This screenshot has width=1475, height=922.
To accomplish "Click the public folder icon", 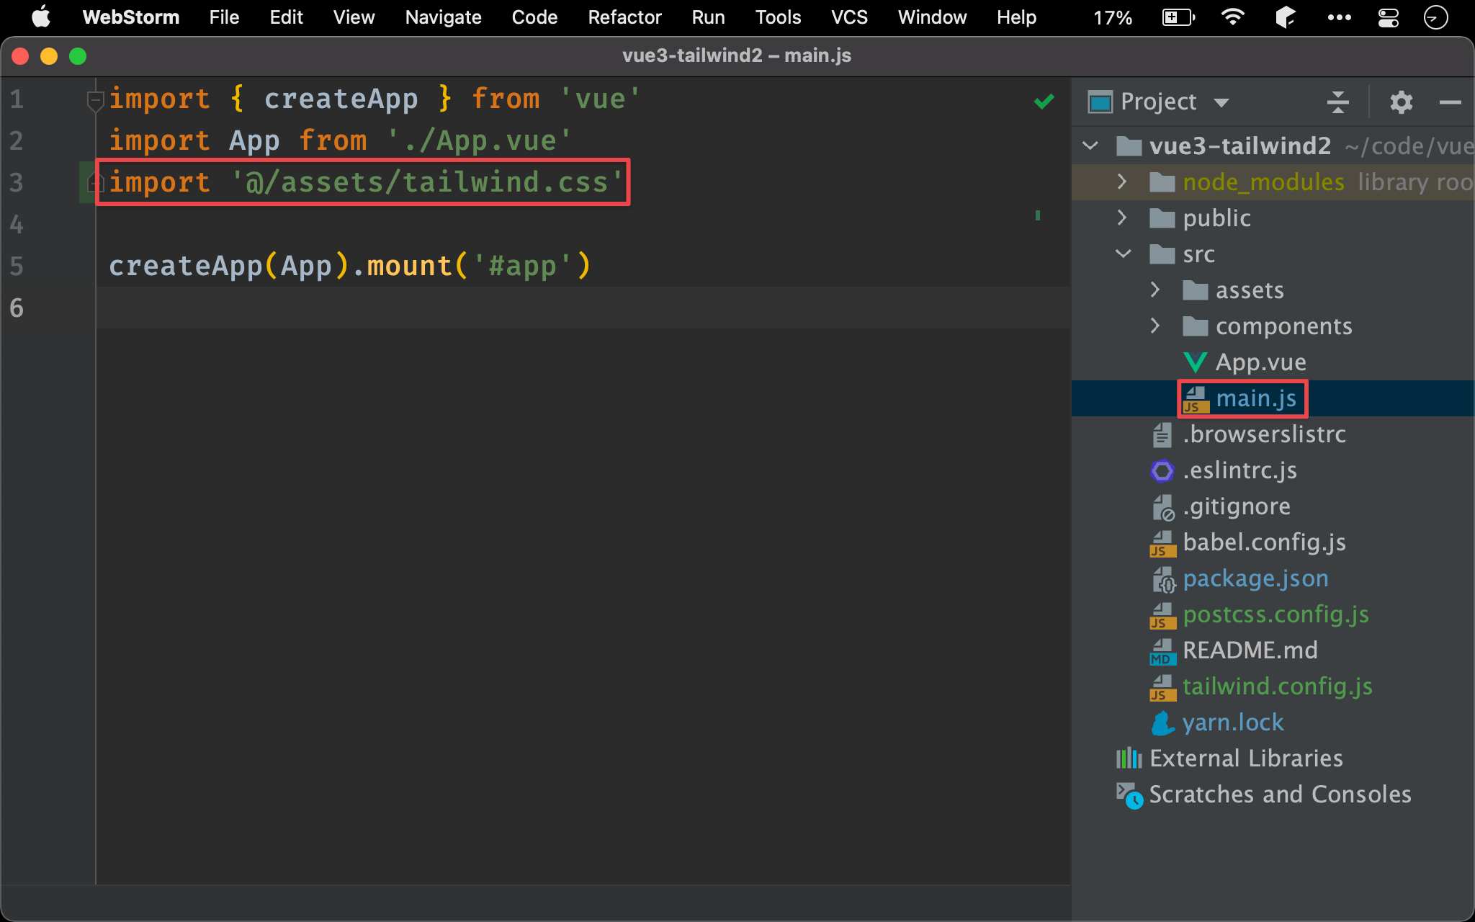I will [x=1162, y=218].
